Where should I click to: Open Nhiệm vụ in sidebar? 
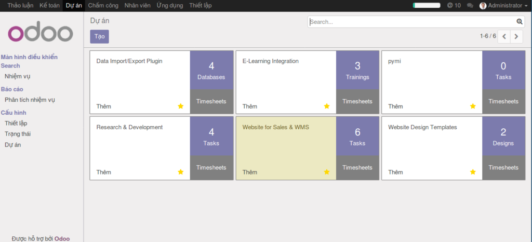tap(18, 77)
